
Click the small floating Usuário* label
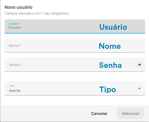click(x=14, y=24)
